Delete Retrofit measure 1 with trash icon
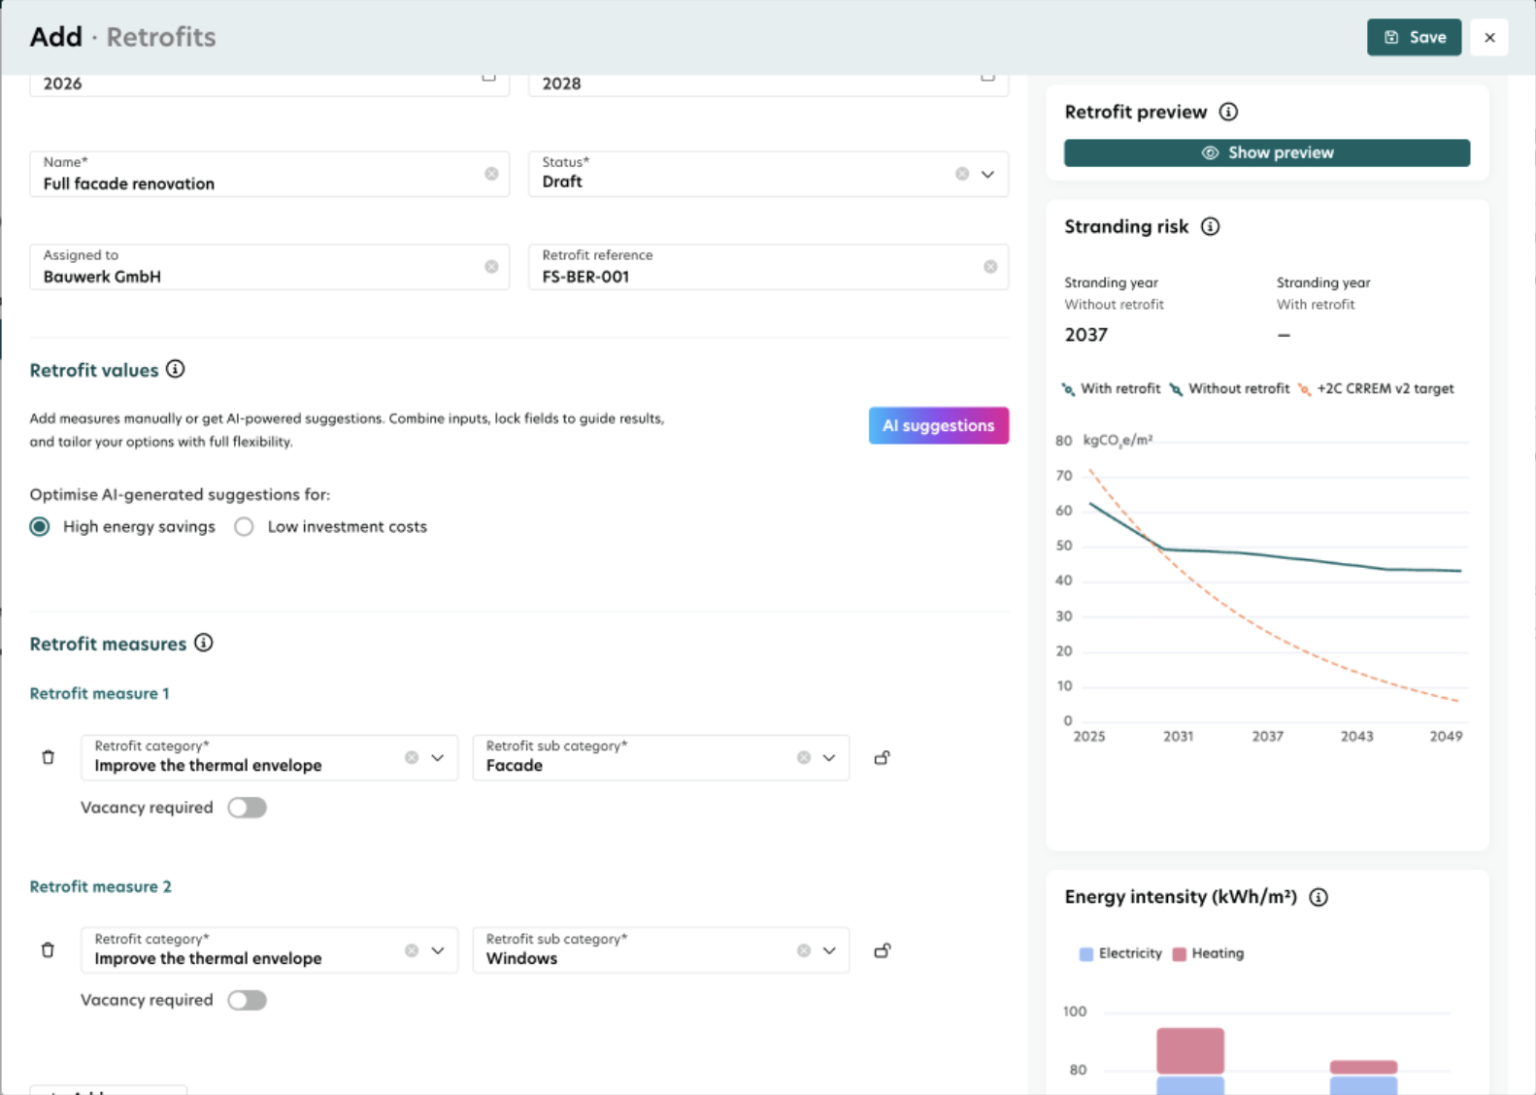The height and width of the screenshot is (1095, 1536). 48,757
